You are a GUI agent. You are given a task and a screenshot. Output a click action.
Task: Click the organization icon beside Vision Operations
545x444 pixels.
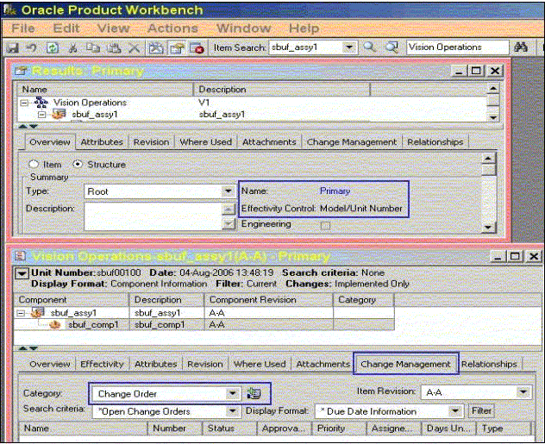pyautogui.click(x=41, y=102)
